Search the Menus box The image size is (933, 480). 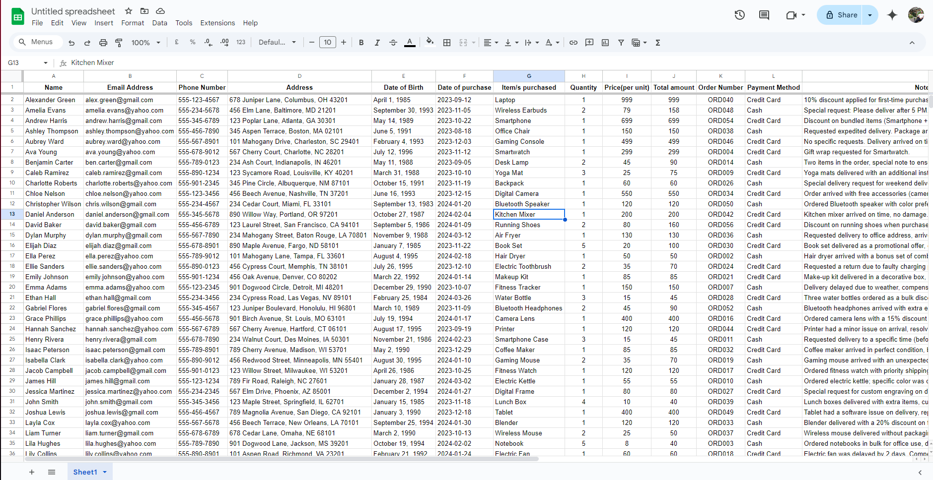click(x=38, y=42)
